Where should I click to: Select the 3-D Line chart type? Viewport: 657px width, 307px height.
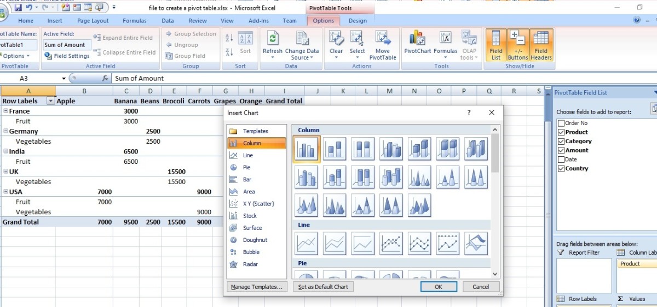coord(476,244)
